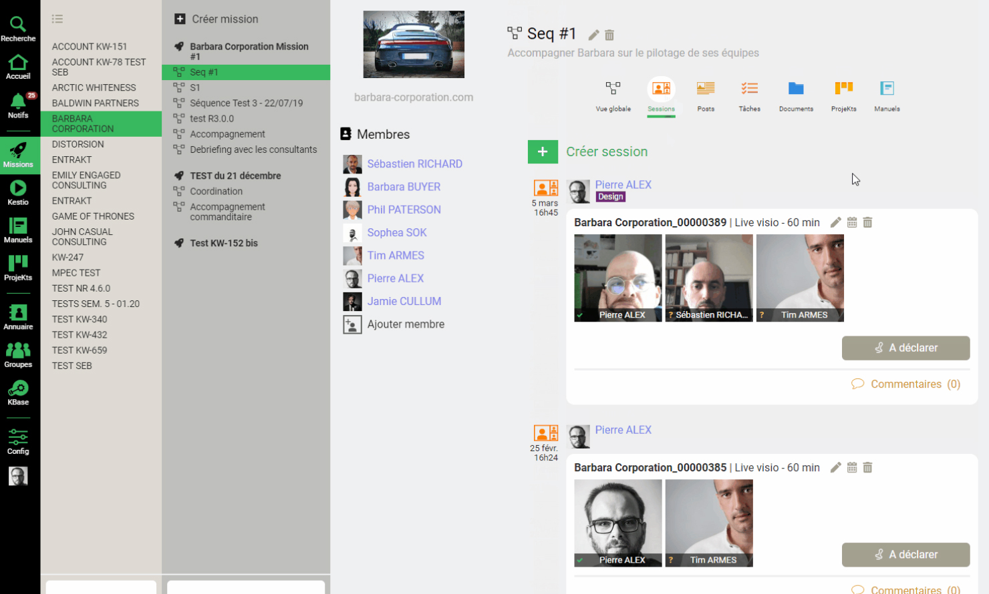This screenshot has height=594, width=989.
Task: Open Notifs bell with 25 badge
Action: [x=18, y=105]
